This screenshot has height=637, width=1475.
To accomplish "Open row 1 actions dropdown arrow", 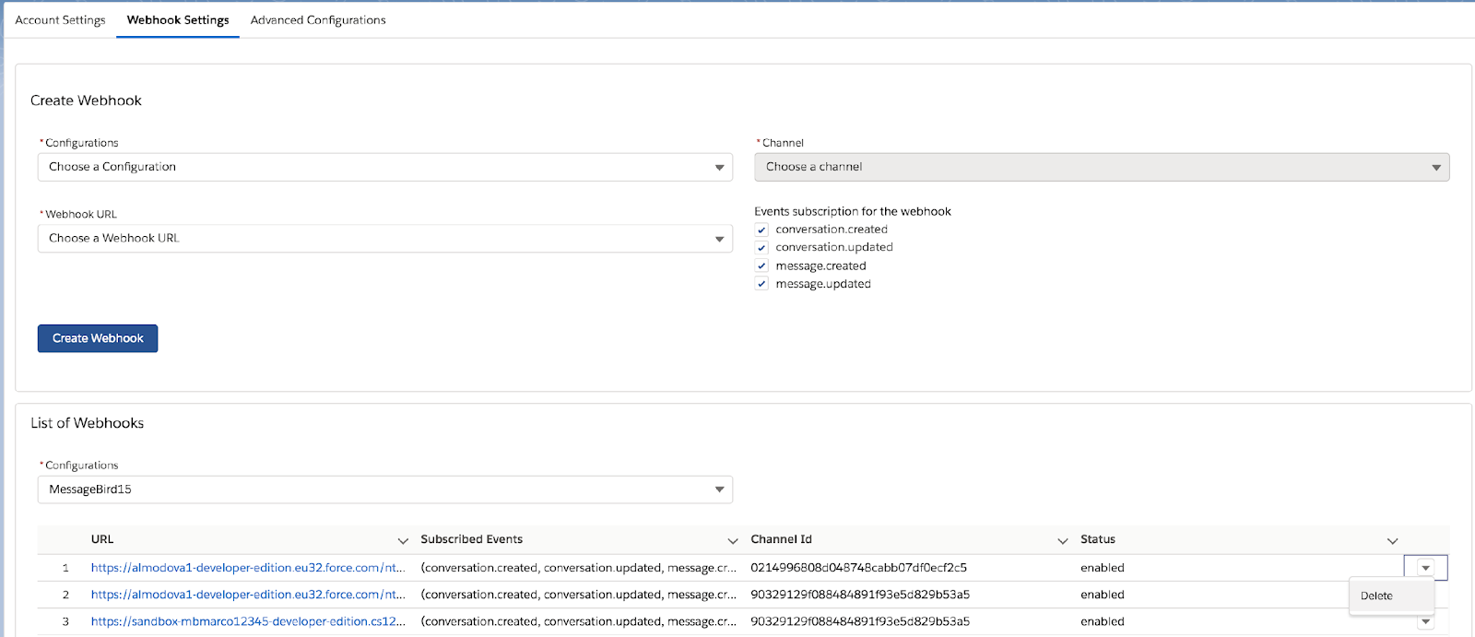I will click(1425, 568).
